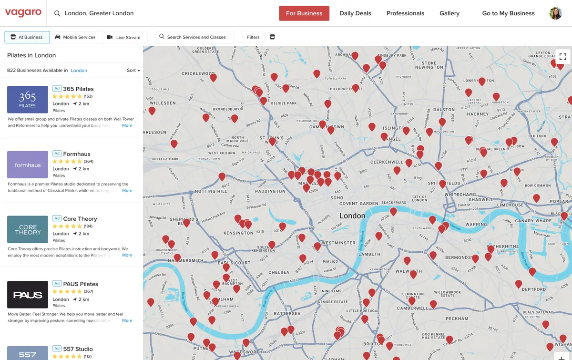Open the user profile avatar
Image resolution: width=572 pixels, height=360 pixels.
coord(556,13)
